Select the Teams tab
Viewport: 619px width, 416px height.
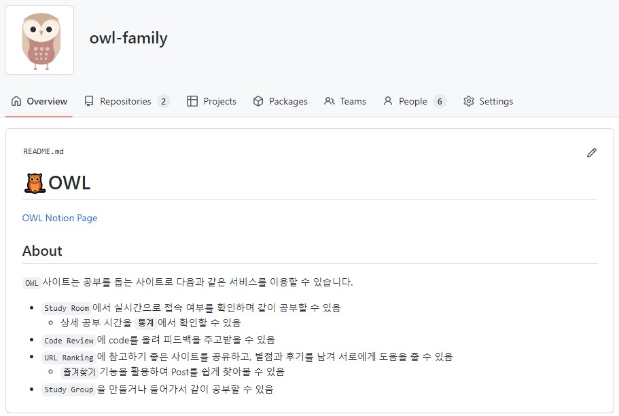click(353, 101)
